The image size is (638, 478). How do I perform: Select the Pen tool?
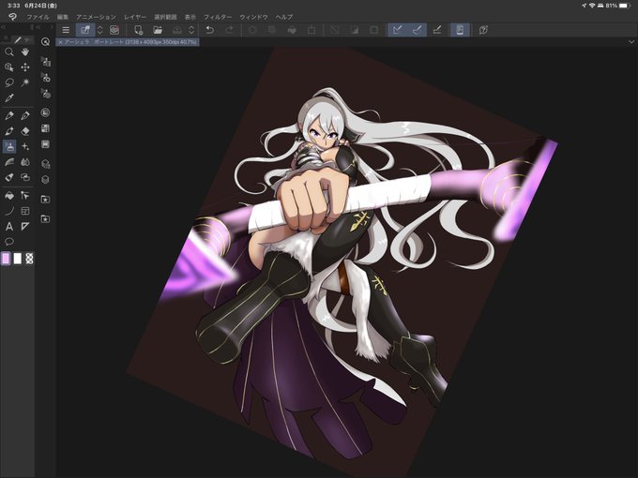(x=9, y=116)
